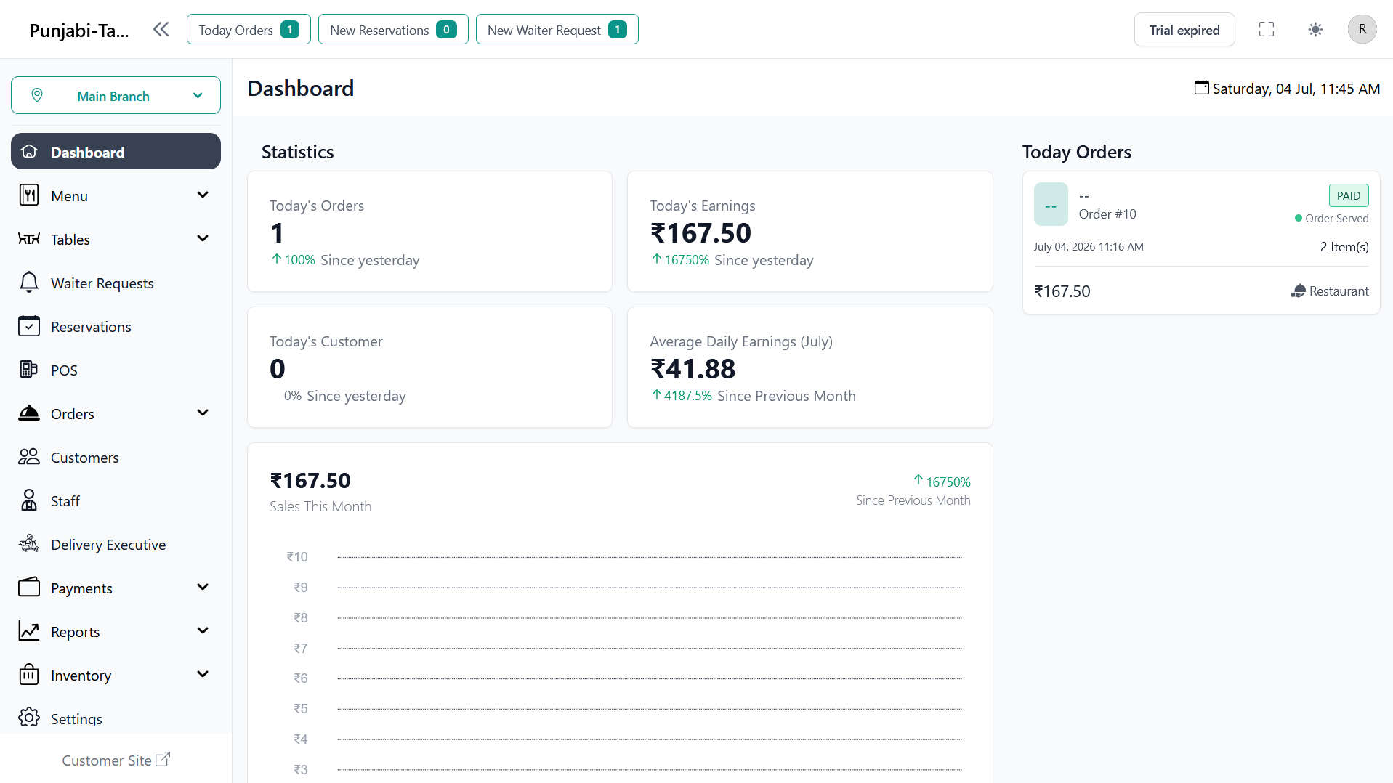Screen dimensions: 1393x783
Task: Click the Payments wallet icon
Action: point(29,588)
